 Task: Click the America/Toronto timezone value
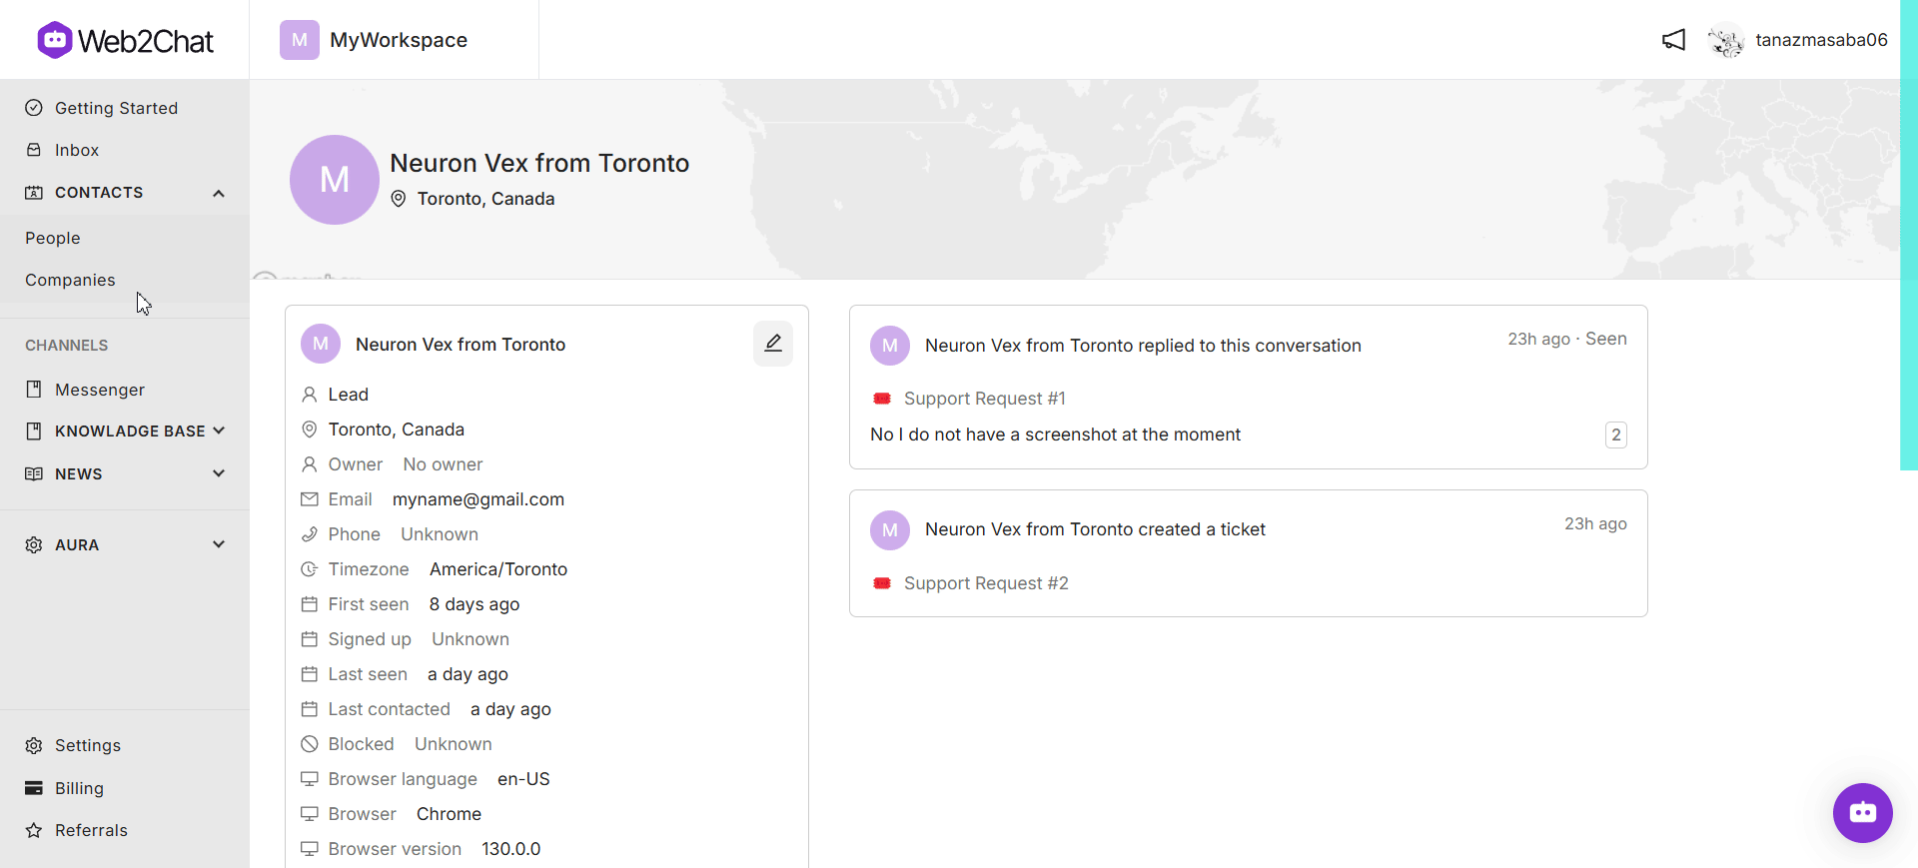coord(498,569)
